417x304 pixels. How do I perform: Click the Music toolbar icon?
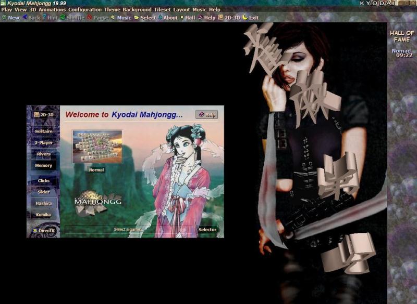(x=121, y=18)
